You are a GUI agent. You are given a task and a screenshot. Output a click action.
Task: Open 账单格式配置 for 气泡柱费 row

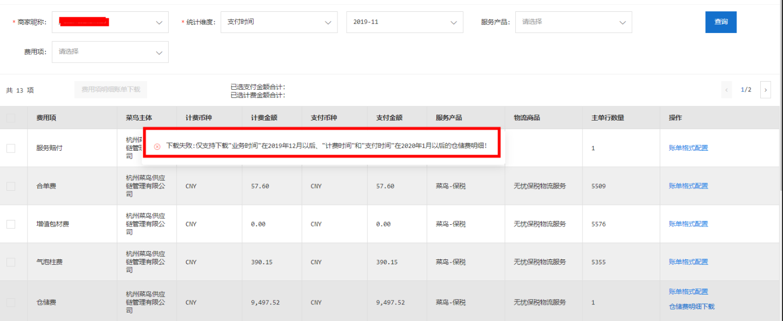point(688,262)
